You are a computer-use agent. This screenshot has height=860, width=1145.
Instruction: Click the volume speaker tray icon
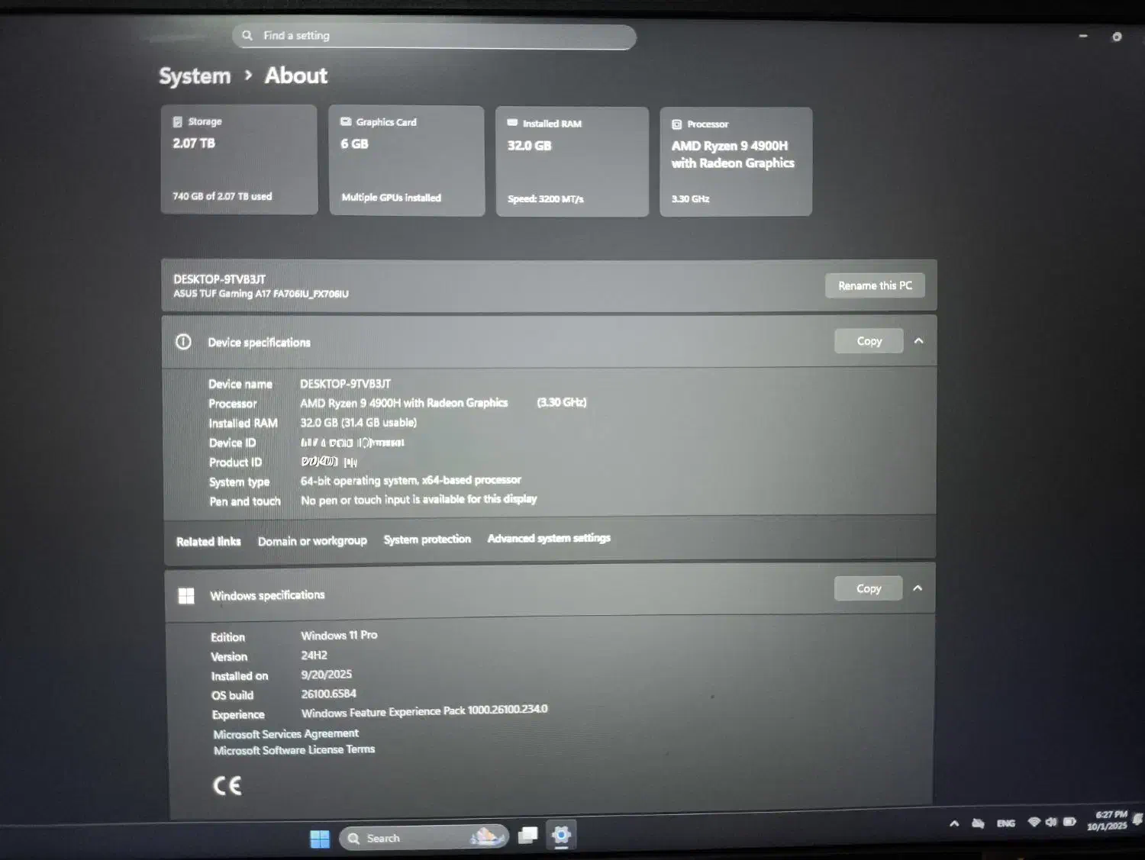(1051, 822)
